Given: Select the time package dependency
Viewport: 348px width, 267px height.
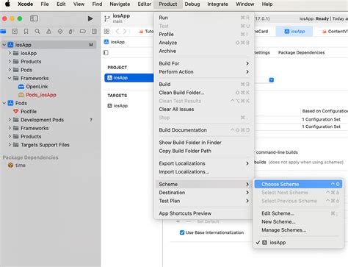Looking at the screenshot, I should coord(21,165).
